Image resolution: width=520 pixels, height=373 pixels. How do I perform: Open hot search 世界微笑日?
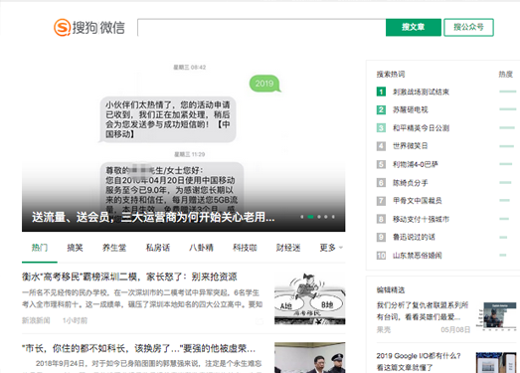click(411, 146)
